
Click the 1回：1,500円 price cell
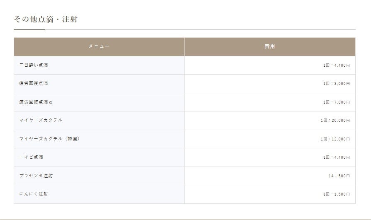pyautogui.click(x=337, y=194)
